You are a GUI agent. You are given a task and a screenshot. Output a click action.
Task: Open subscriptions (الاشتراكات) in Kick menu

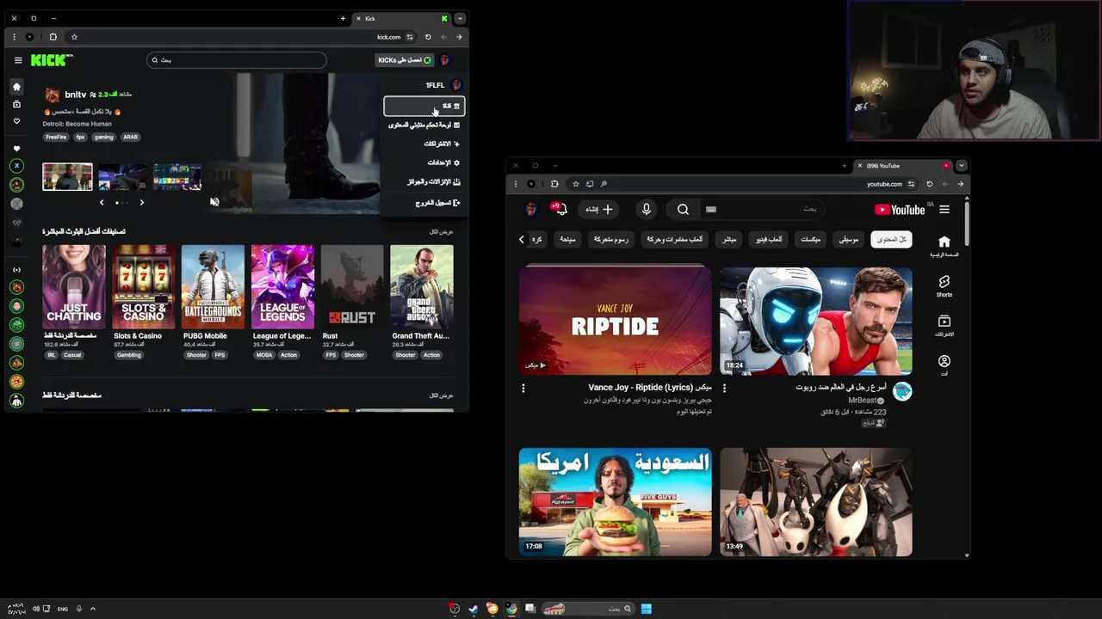click(x=424, y=144)
